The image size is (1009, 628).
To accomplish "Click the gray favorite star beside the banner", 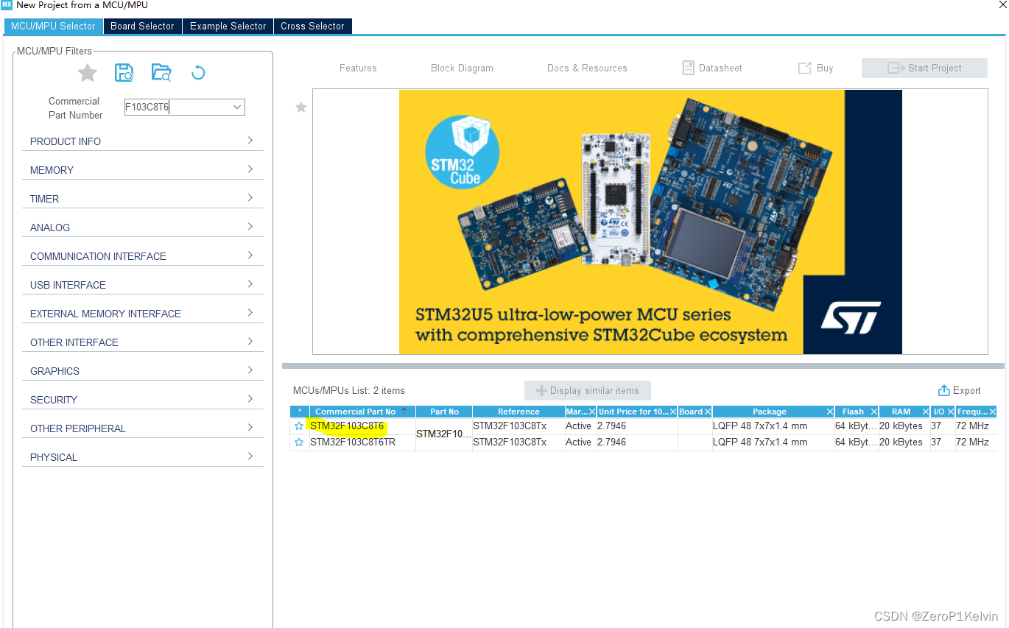I will coord(300,107).
